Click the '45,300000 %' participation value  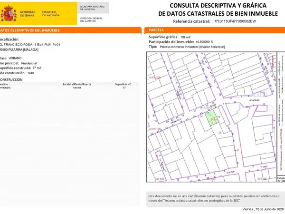pyautogui.click(x=204, y=42)
